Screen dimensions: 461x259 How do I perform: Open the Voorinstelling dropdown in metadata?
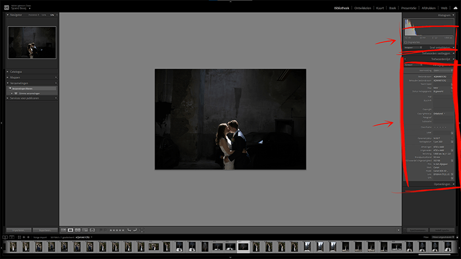pyautogui.click(x=443, y=70)
